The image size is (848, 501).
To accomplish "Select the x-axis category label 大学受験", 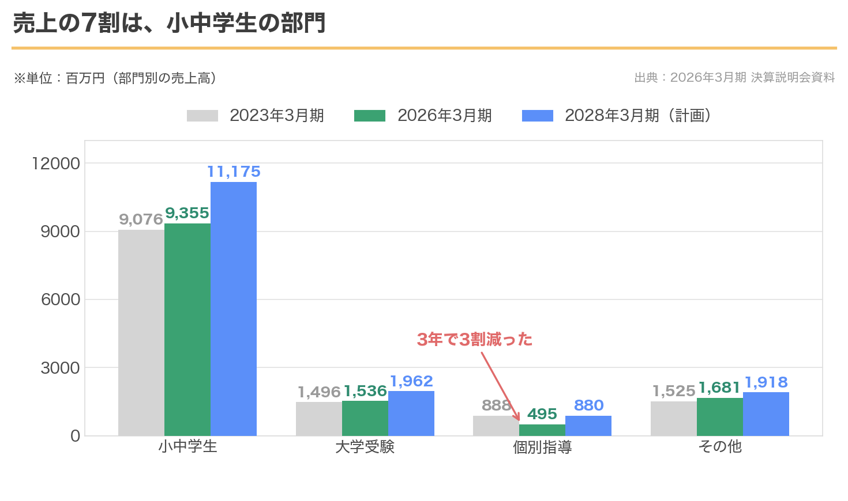I will 365,447.
